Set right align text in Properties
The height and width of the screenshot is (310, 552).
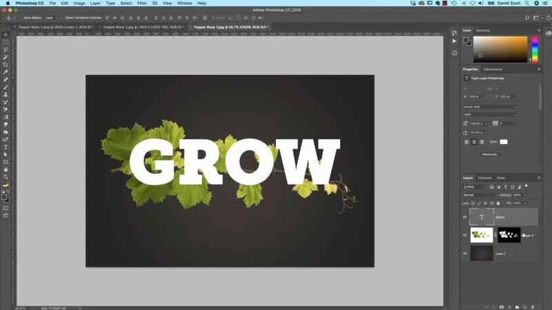[x=482, y=142]
